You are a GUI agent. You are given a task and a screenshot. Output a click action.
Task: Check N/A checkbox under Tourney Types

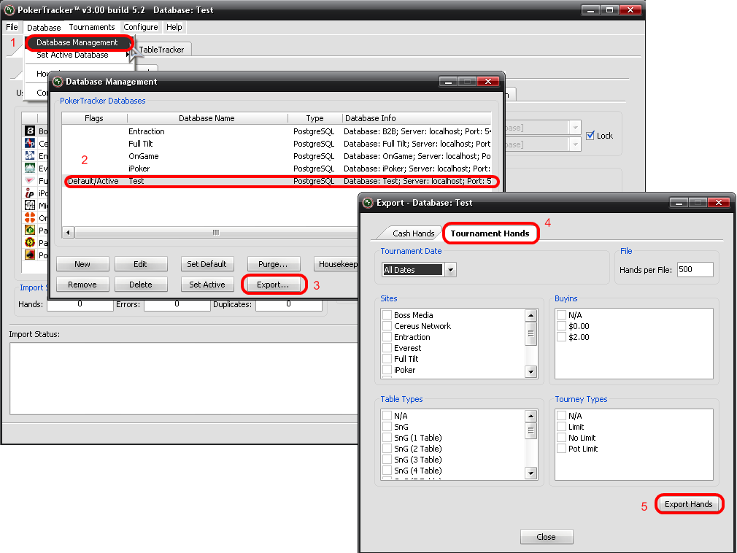(561, 415)
